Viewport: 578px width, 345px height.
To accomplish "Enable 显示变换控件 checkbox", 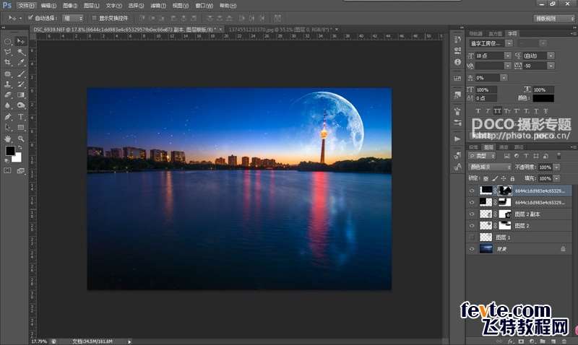I will click(x=95, y=17).
